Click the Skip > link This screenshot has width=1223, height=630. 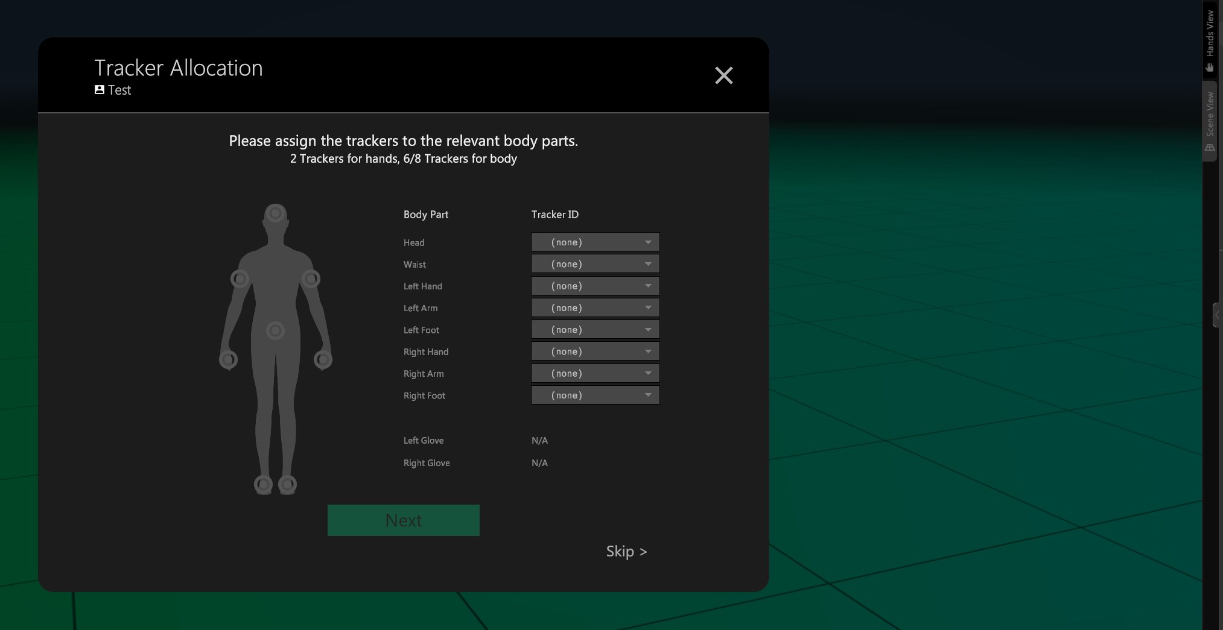point(626,552)
